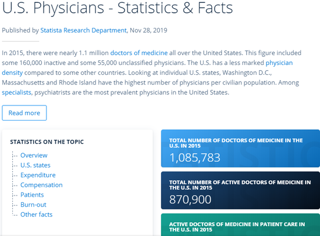The width and height of the screenshot is (320, 236).
Task: Open total doctors of medicine 2015 card
Action: [x=240, y=148]
